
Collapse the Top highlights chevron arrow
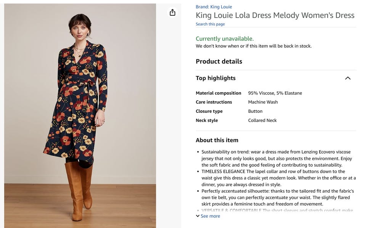coord(347,78)
